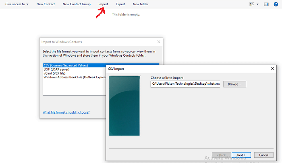Open the Give access to dropdown
282x163 pixels.
(x=17, y=4)
